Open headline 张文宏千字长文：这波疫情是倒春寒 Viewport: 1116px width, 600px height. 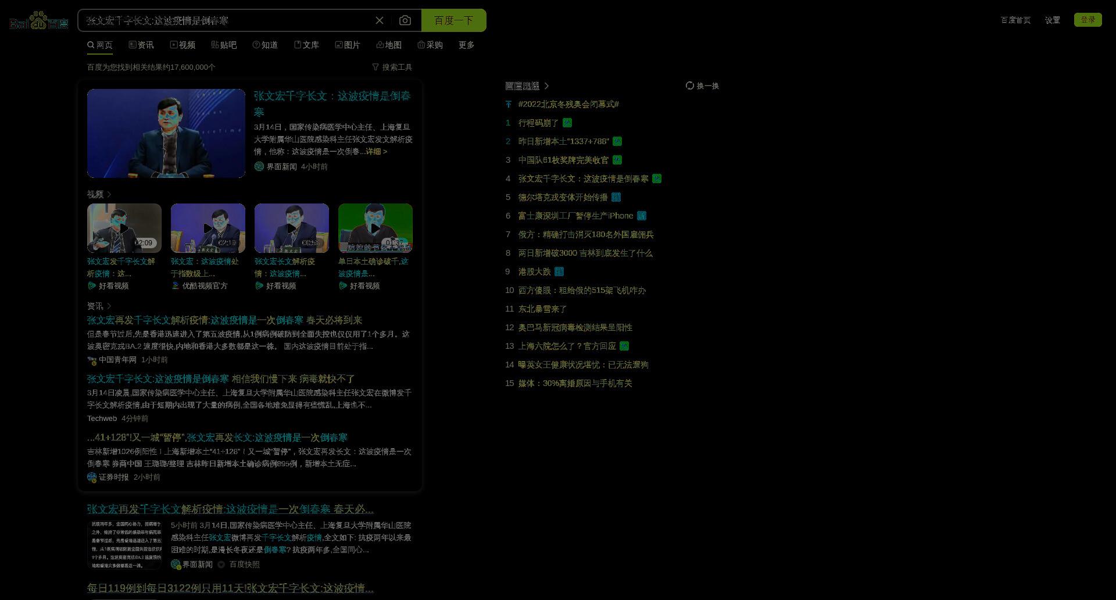[332, 103]
